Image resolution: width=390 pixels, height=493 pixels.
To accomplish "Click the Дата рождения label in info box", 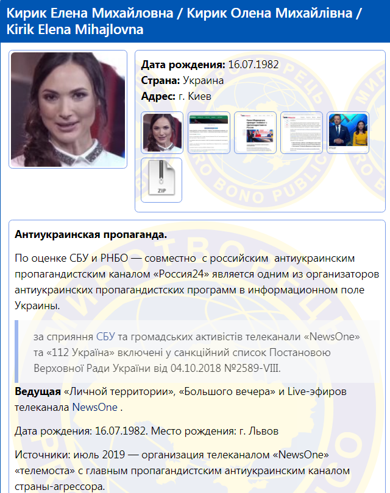I will click(x=183, y=65).
